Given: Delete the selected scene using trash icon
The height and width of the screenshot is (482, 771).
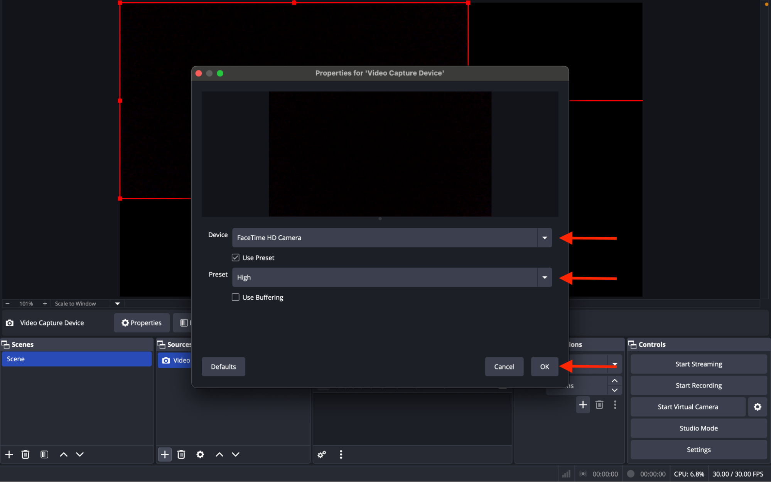Looking at the screenshot, I should pyautogui.click(x=25, y=454).
